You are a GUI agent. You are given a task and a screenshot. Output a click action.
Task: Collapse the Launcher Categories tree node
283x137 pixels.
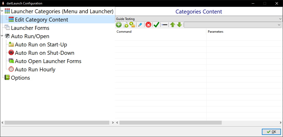[x=2, y=11]
